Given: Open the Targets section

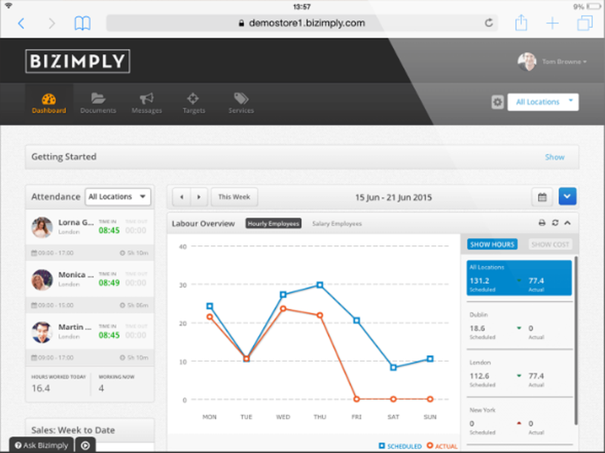Looking at the screenshot, I should (193, 103).
